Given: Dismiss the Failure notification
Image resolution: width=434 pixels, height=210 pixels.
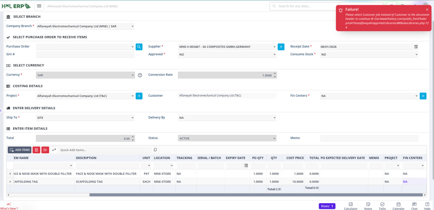Looking at the screenshot, I should point(427,9).
